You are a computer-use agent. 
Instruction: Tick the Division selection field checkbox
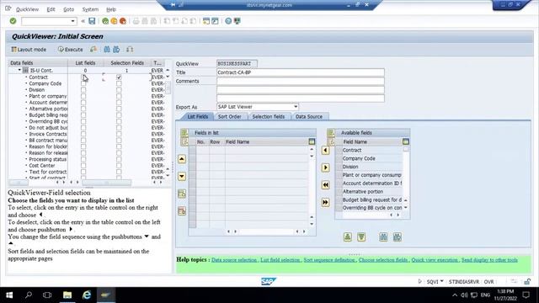click(x=119, y=90)
